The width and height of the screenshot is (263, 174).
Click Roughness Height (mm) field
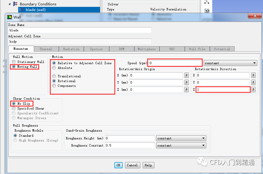(130, 138)
